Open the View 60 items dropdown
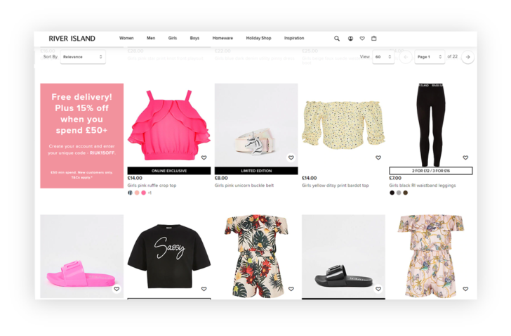Viewport: 511px width, 336px height. pos(383,57)
